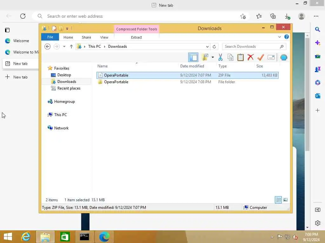Switch to the Home ribbon tab
Screen dimensions: 325x243
pos(68,37)
